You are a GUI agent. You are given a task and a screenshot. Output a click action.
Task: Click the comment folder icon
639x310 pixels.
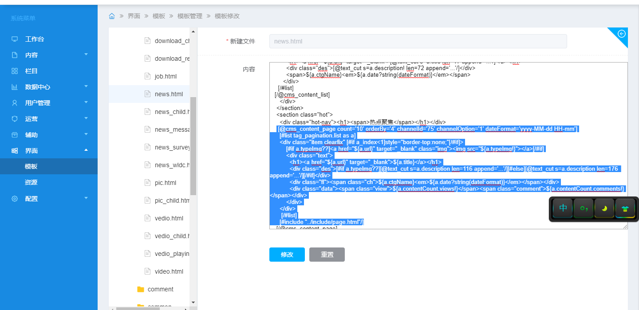pyautogui.click(x=141, y=289)
